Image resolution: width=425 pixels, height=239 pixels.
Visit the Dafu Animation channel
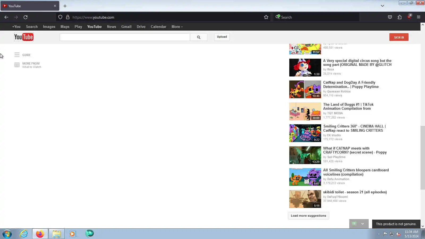pyautogui.click(x=338, y=179)
